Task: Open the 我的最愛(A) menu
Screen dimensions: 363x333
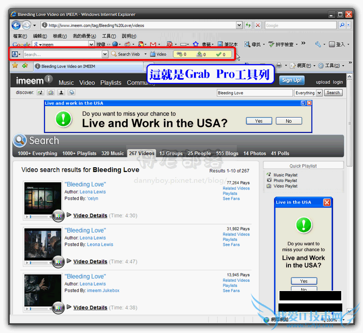Action: coord(84,36)
